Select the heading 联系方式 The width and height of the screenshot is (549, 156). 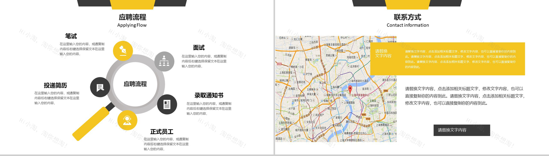407,17
